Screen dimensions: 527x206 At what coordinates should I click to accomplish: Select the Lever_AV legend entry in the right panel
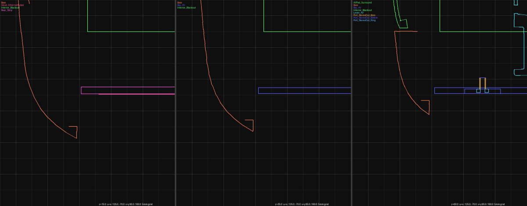(x=358, y=13)
